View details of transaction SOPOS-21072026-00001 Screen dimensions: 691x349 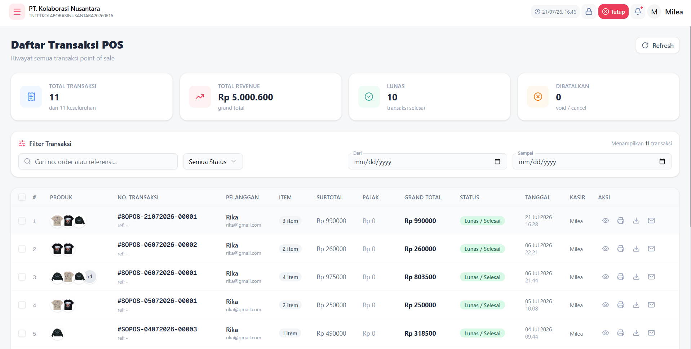point(606,221)
